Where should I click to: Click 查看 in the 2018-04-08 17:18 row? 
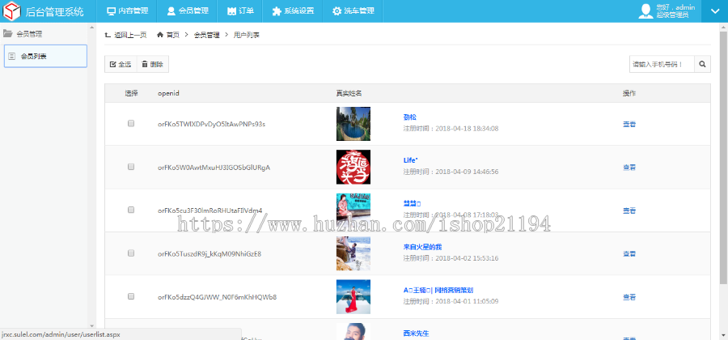629,210
